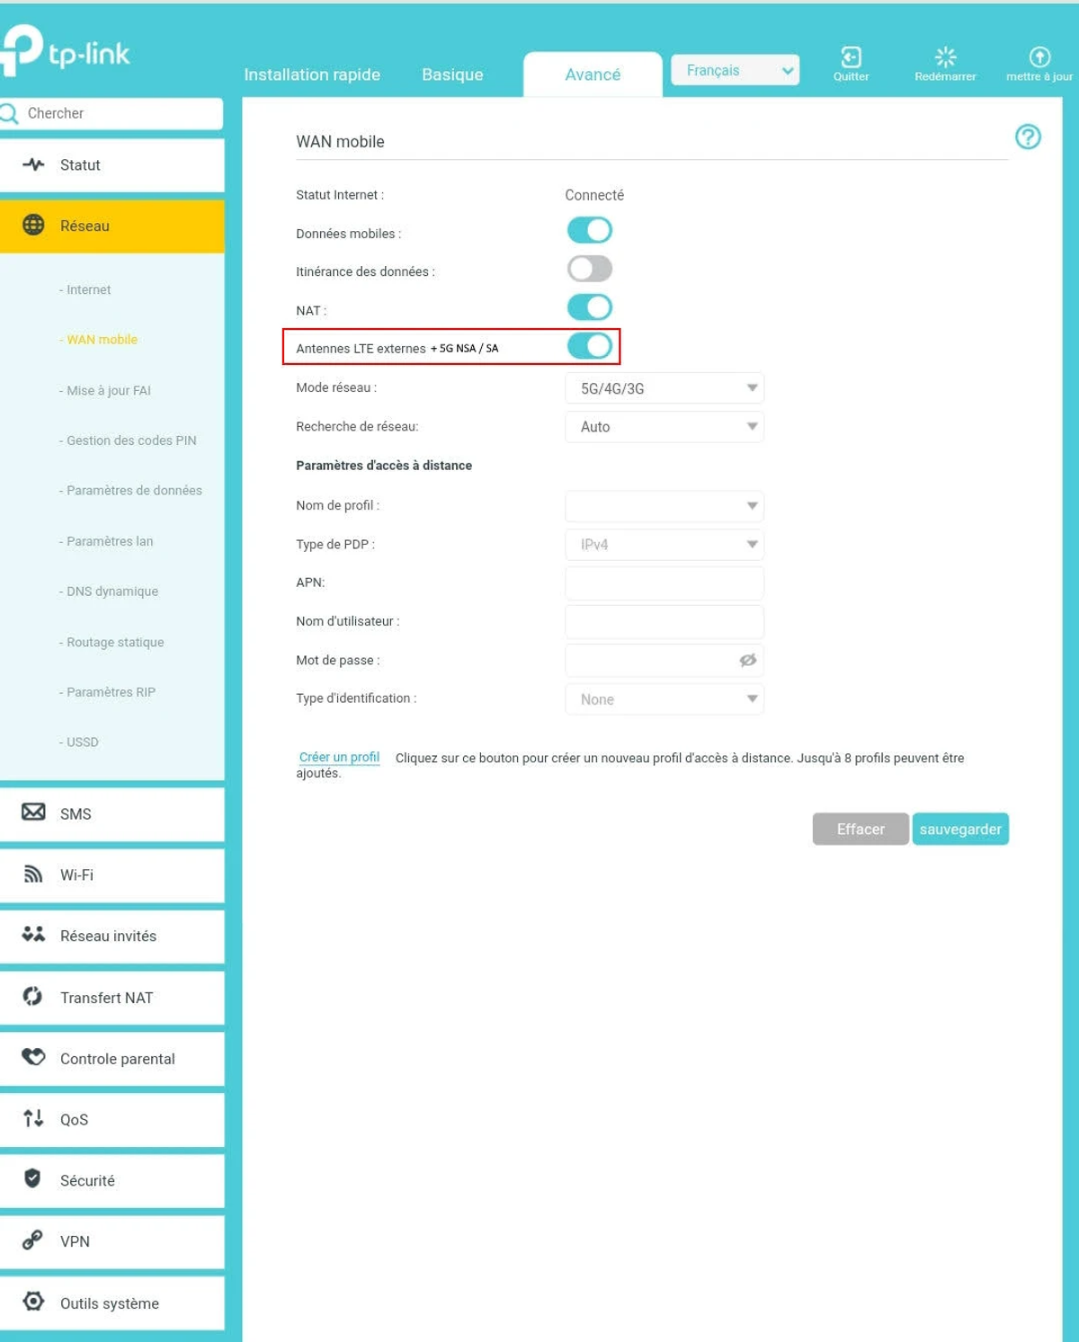Click the search magnifier icon
1079x1342 pixels.
coord(9,113)
